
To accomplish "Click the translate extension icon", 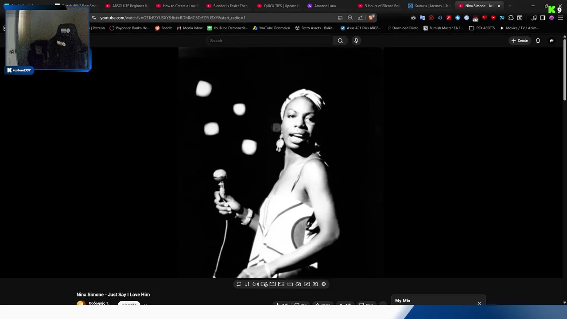I will tap(422, 18).
